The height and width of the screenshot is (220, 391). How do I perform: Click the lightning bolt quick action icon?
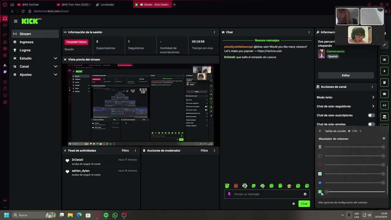pos(385,71)
